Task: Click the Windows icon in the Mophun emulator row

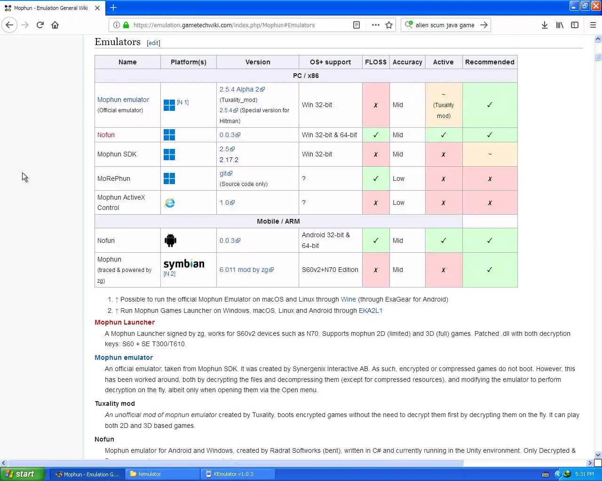Action: (x=169, y=105)
